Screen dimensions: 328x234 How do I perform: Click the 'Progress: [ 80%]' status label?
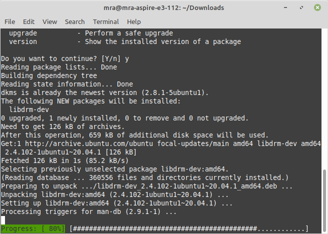click(33, 228)
